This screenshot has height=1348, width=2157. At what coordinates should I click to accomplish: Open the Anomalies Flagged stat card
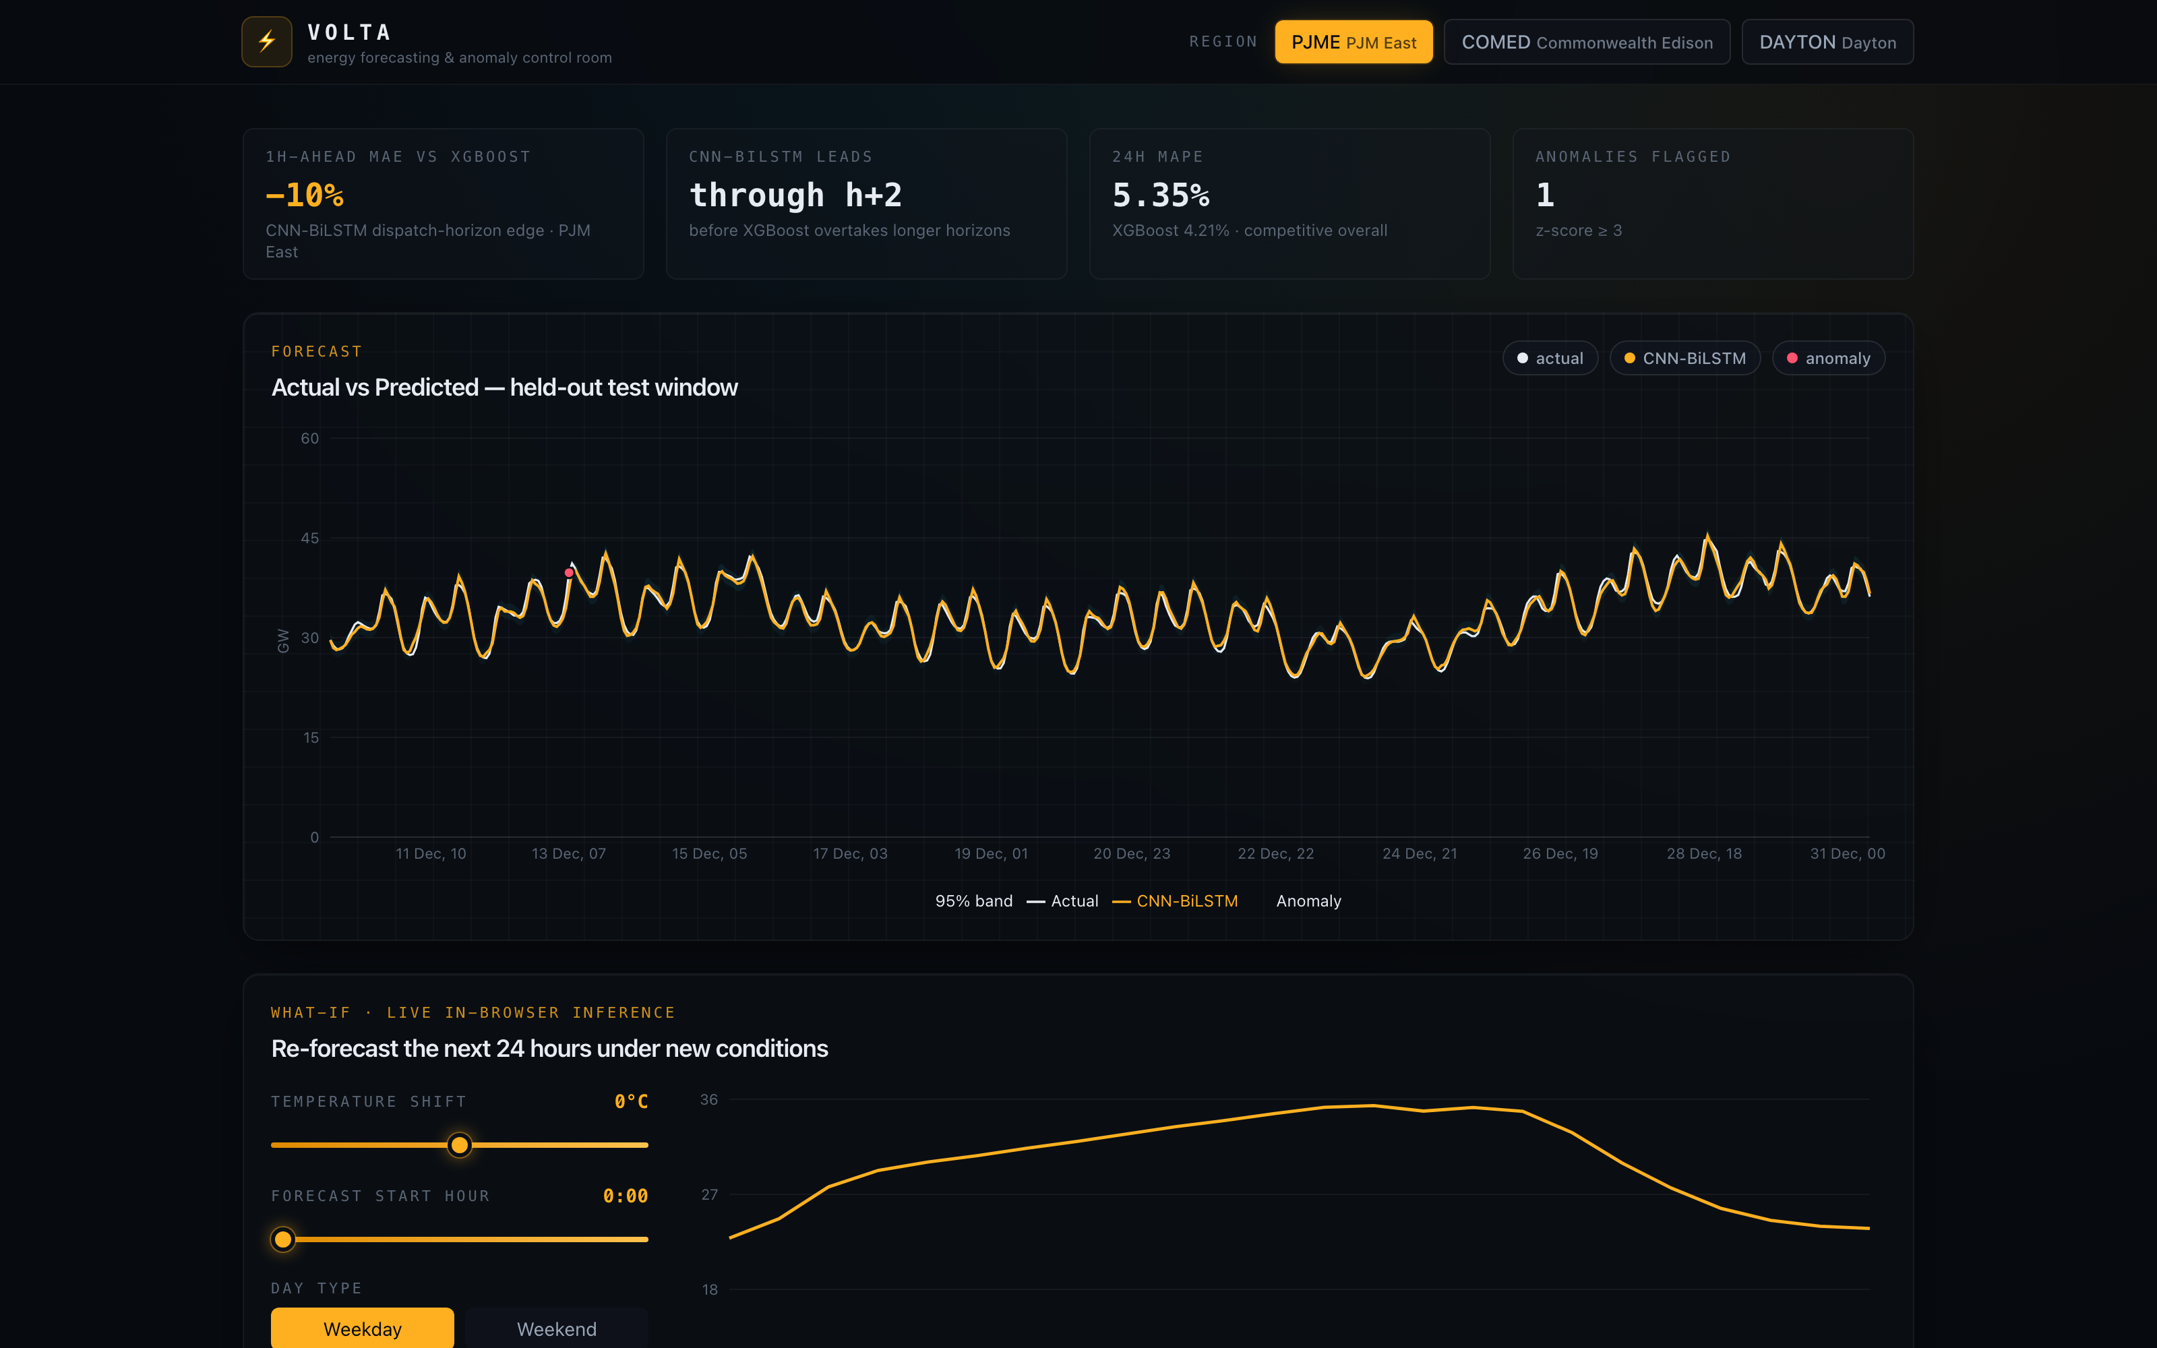[1712, 204]
